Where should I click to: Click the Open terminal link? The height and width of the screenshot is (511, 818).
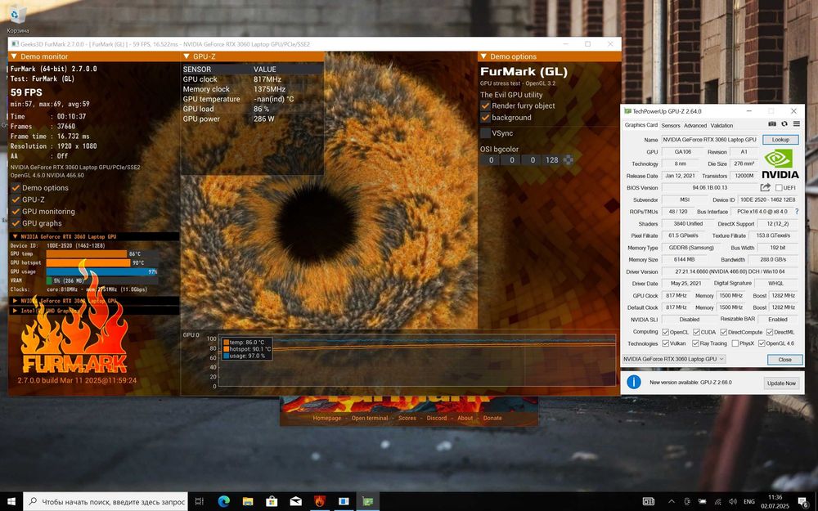370,418
